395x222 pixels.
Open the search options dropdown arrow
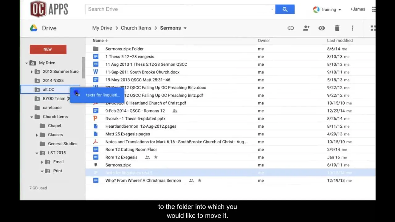tap(272, 9)
